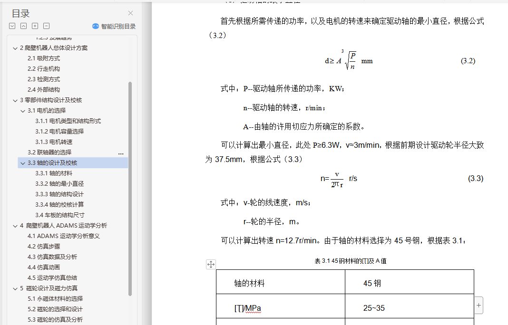Collapse chapter 3 零部件结构设计及校核 with its chevron

[15, 101]
